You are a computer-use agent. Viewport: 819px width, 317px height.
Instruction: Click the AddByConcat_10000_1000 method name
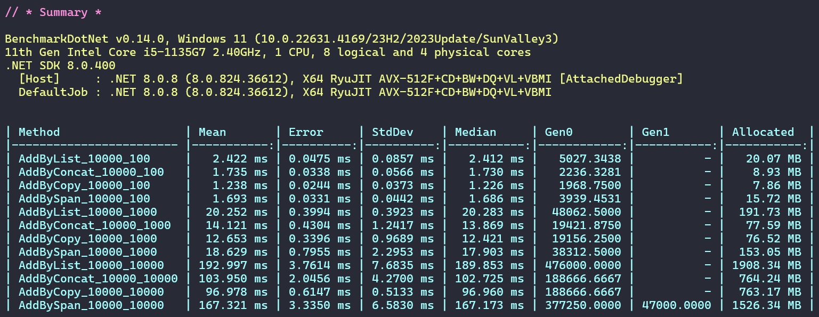(95, 225)
